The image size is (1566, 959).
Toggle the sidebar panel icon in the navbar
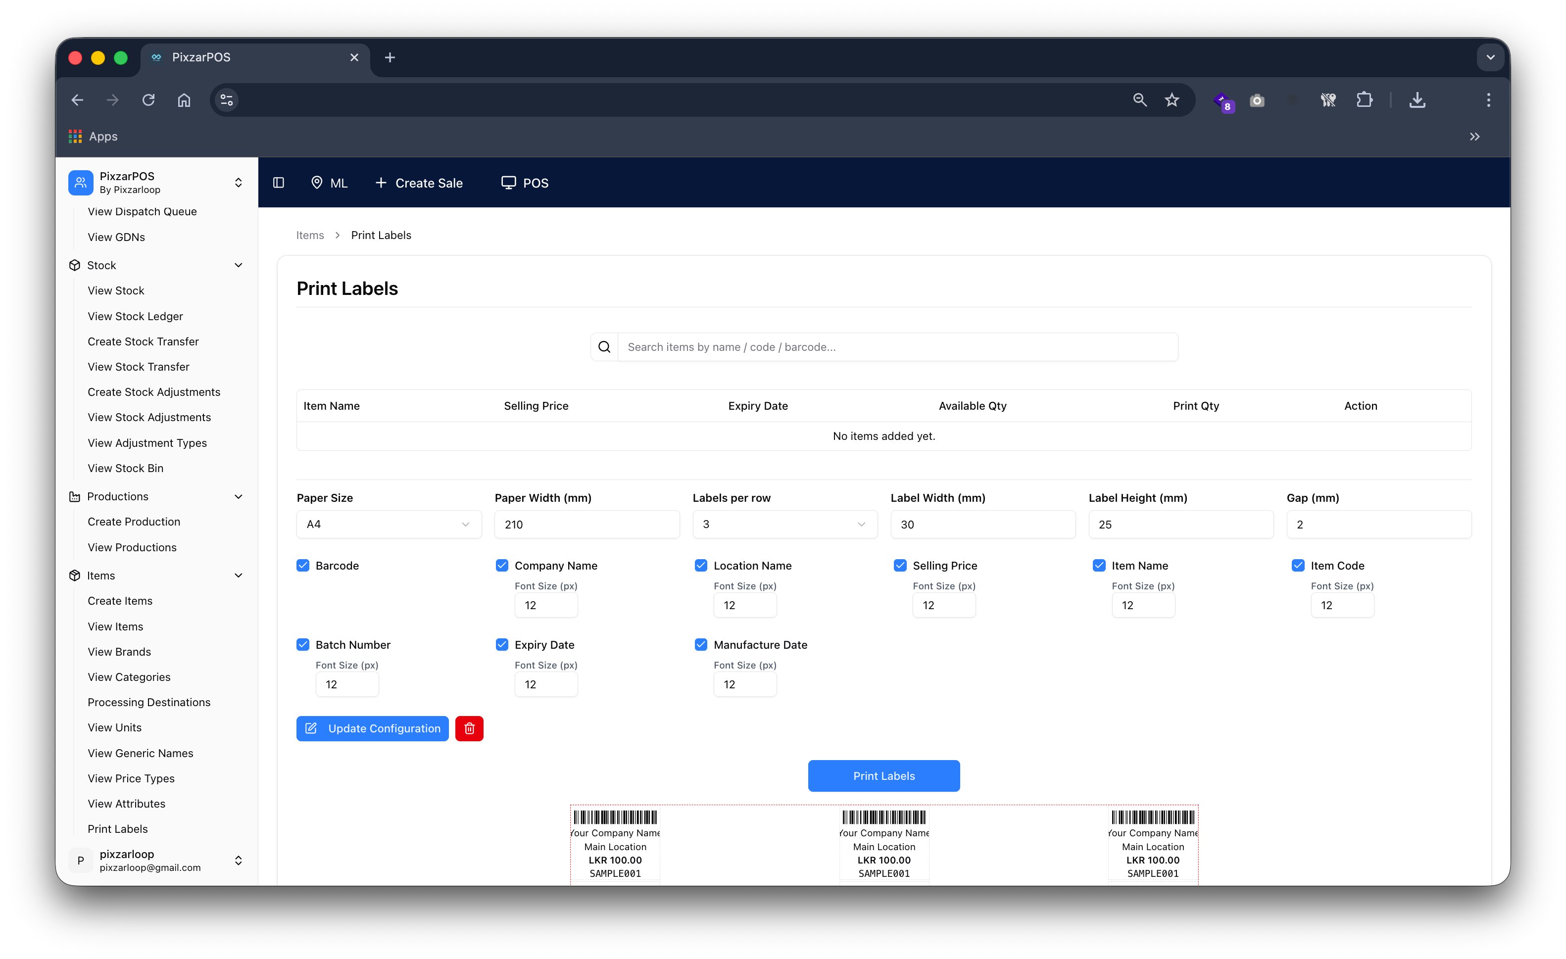point(278,183)
